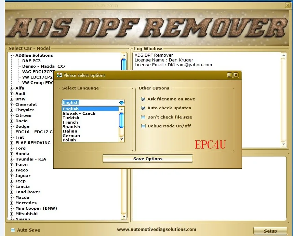Image resolution: width=293 pixels, height=236 pixels.
Task: Click language list scroll down arrow
Action: [121, 139]
